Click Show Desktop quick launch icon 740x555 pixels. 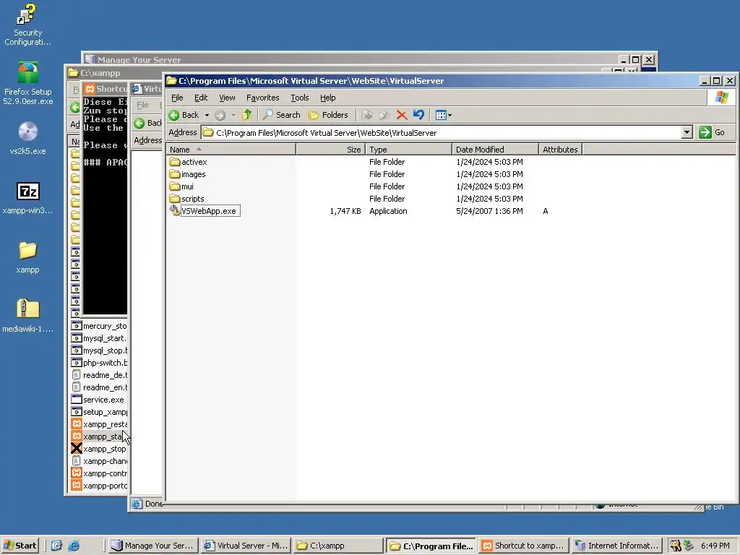pos(56,546)
